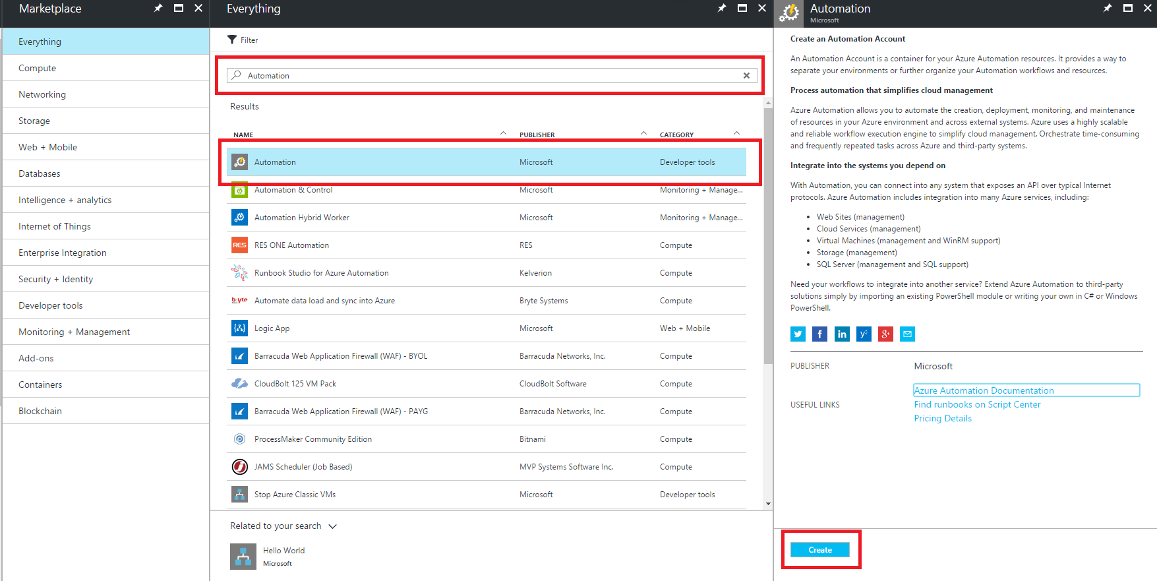This screenshot has height=581, width=1157.
Task: Clear the Automation search text
Action: [x=746, y=75]
